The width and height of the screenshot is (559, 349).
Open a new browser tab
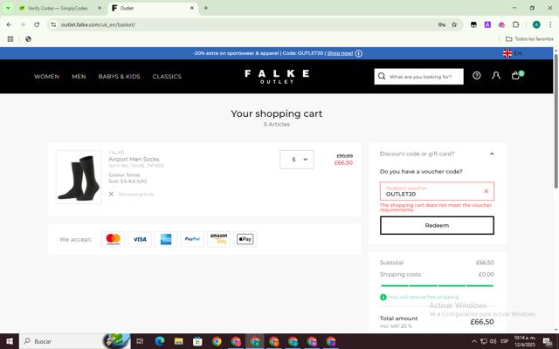point(206,8)
